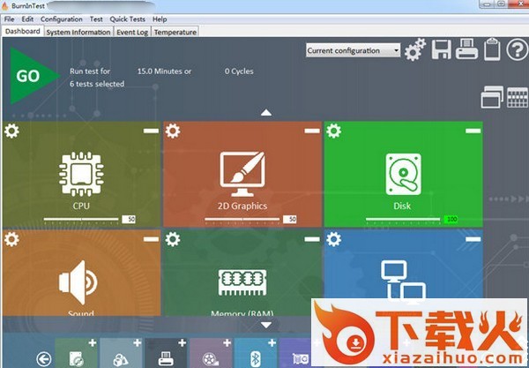Adjust the CPU duty cycle slider
This screenshot has width=529, height=368.
pyautogui.click(x=81, y=219)
